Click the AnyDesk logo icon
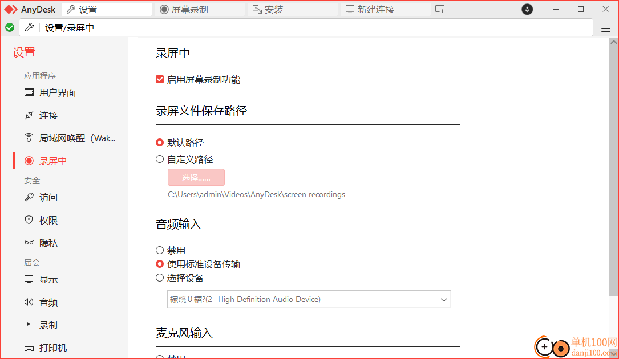619x359 pixels. point(11,10)
